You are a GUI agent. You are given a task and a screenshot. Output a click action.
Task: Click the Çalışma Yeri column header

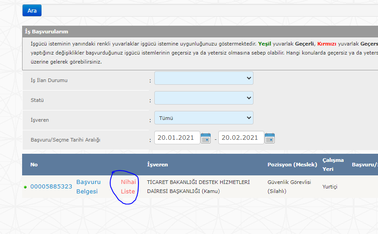[333, 165]
